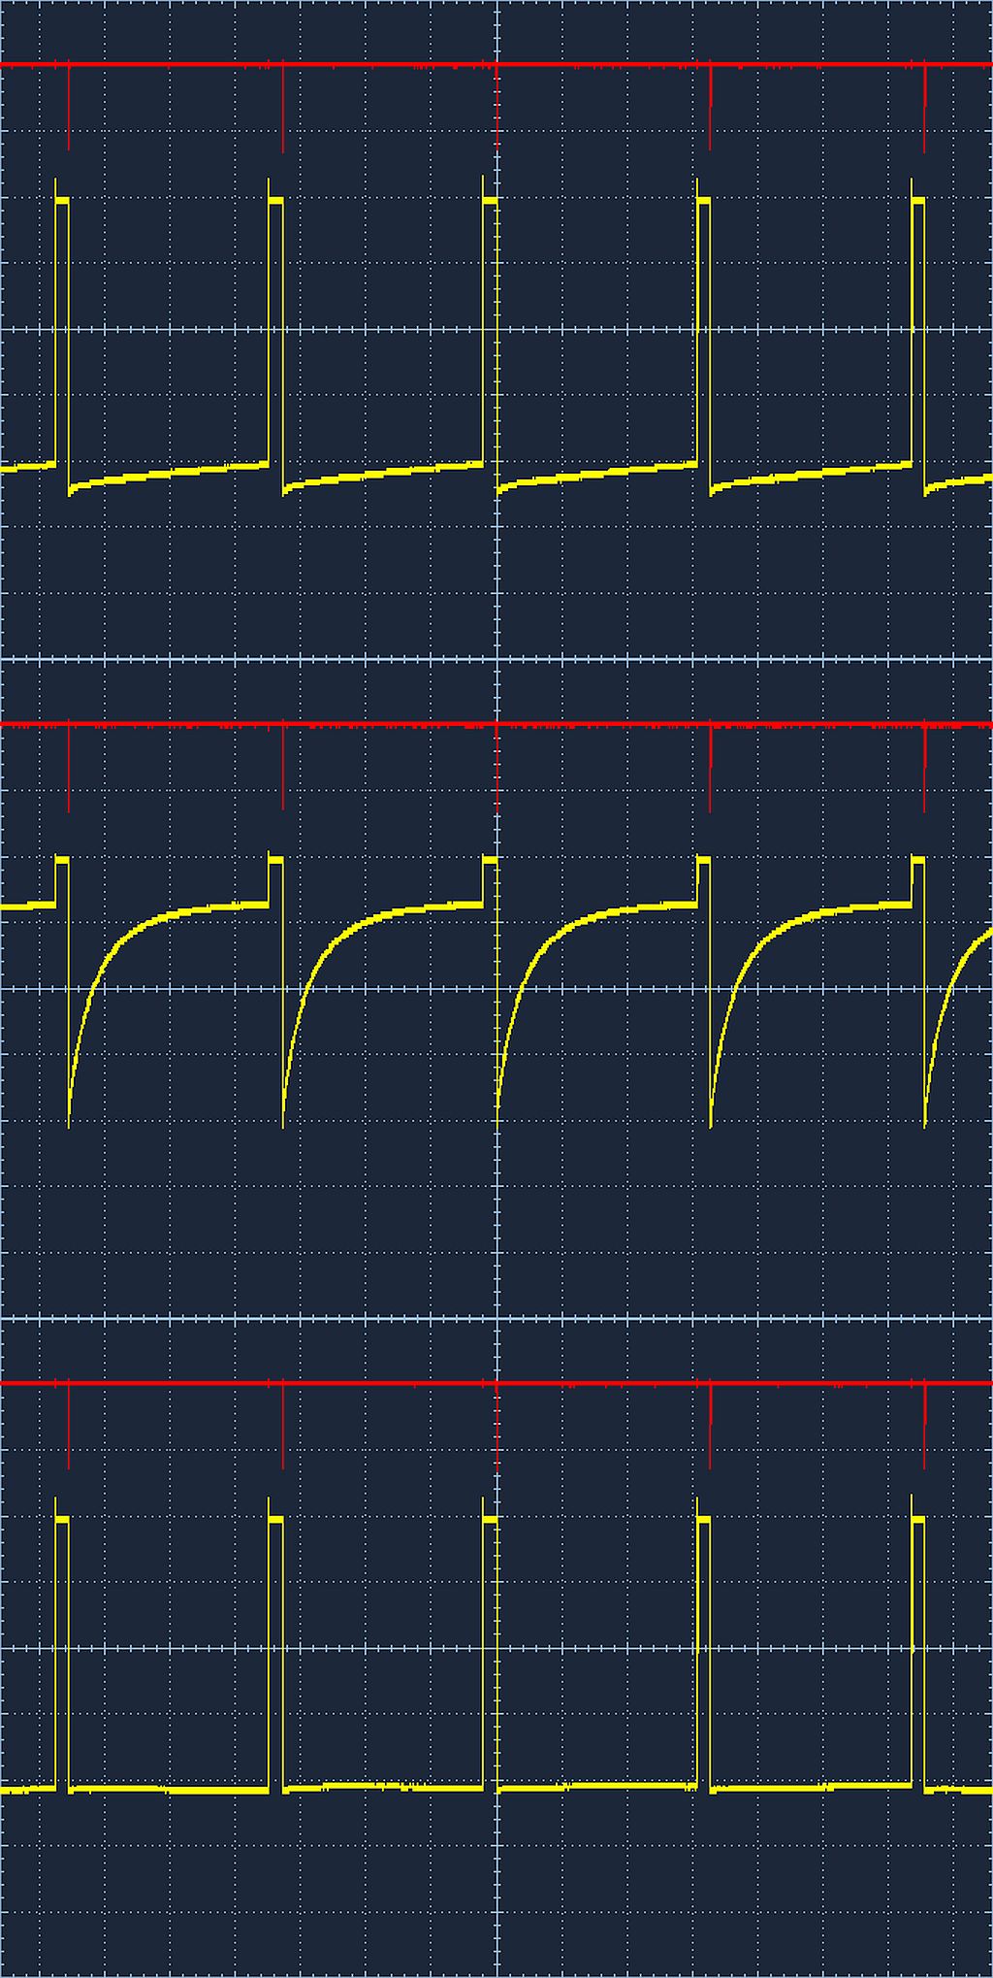This screenshot has width=993, height=1978.
Task: Select lowest dip after first middle-plot pulse
Action: click(69, 1124)
